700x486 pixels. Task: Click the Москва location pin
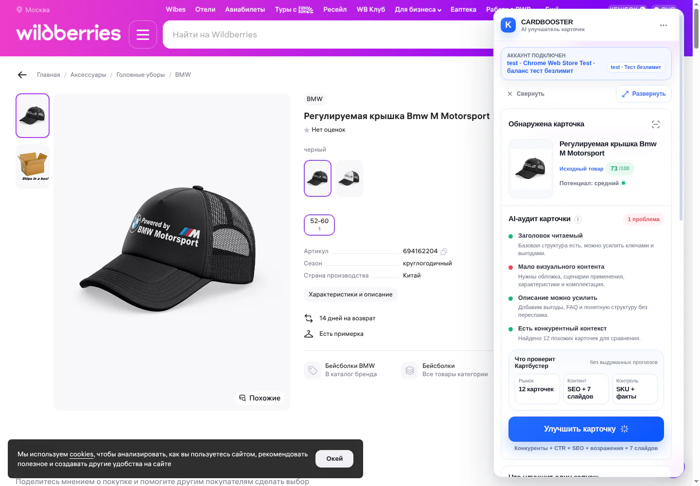19,10
